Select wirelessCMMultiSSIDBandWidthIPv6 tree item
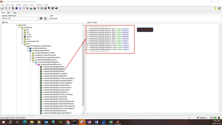The image size is (222, 125). pyautogui.click(x=55, y=92)
